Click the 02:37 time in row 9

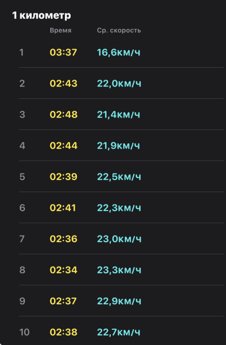pos(63,301)
